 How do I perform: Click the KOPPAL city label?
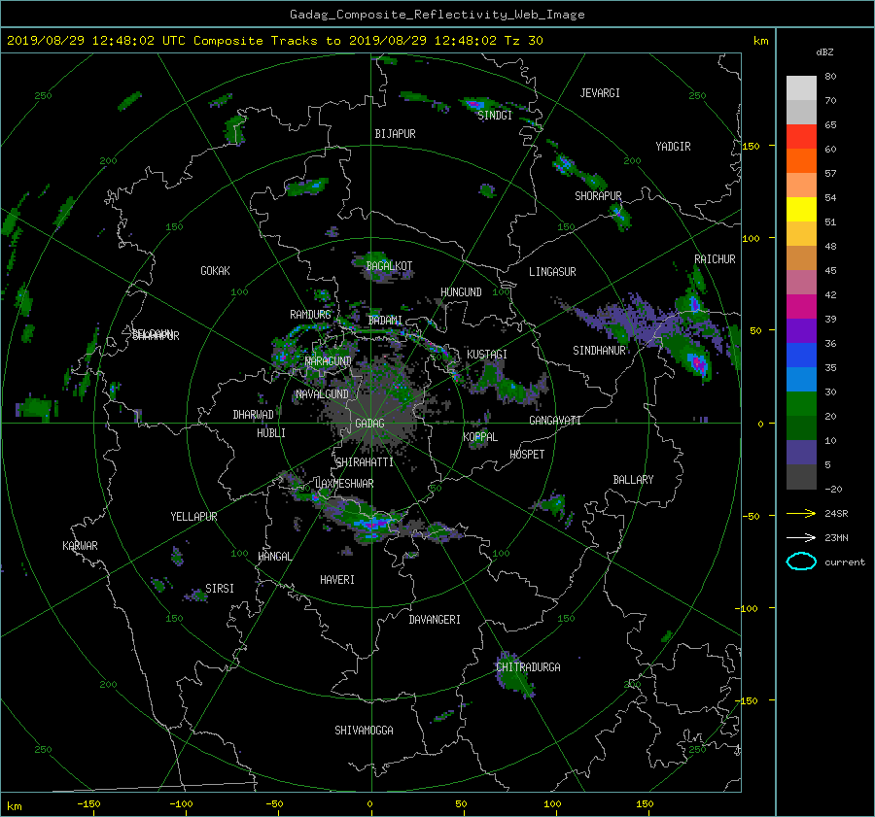pyautogui.click(x=480, y=437)
